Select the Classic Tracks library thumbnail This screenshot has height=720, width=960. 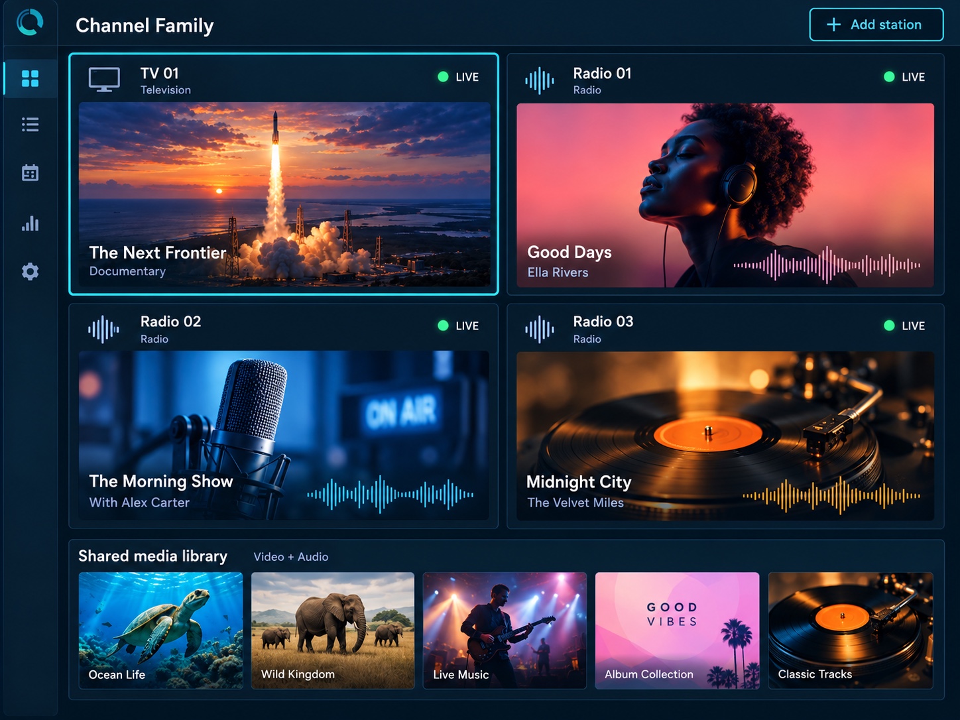click(x=850, y=630)
